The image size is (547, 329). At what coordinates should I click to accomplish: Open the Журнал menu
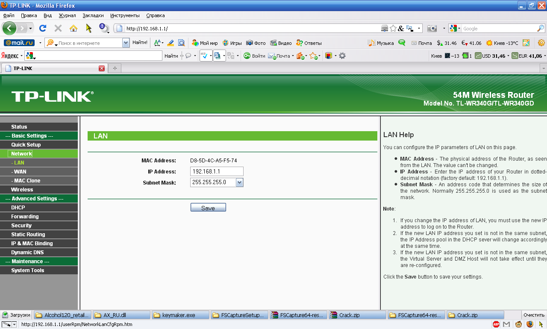pos(68,15)
